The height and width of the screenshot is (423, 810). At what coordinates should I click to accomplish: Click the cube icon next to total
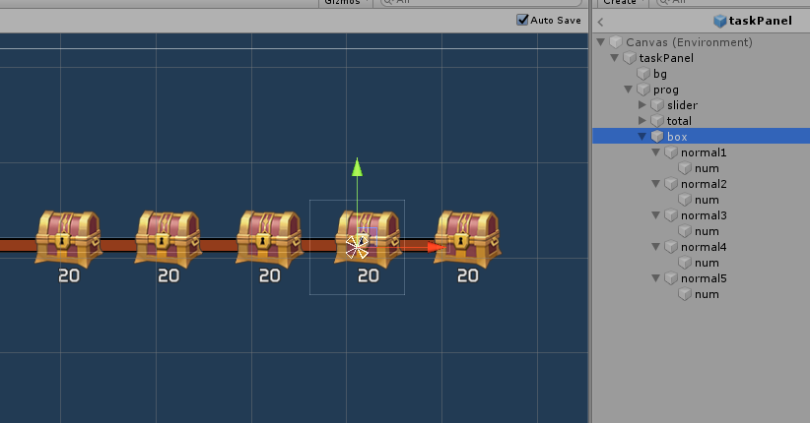point(657,121)
